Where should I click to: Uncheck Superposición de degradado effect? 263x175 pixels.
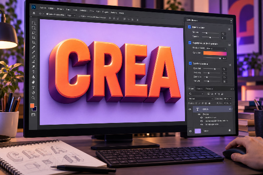pyautogui.click(x=190, y=43)
